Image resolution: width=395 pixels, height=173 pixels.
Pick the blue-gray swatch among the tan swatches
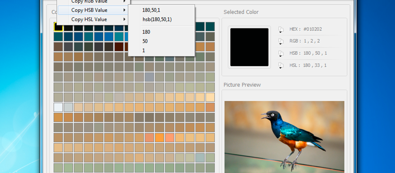click(x=149, y=77)
